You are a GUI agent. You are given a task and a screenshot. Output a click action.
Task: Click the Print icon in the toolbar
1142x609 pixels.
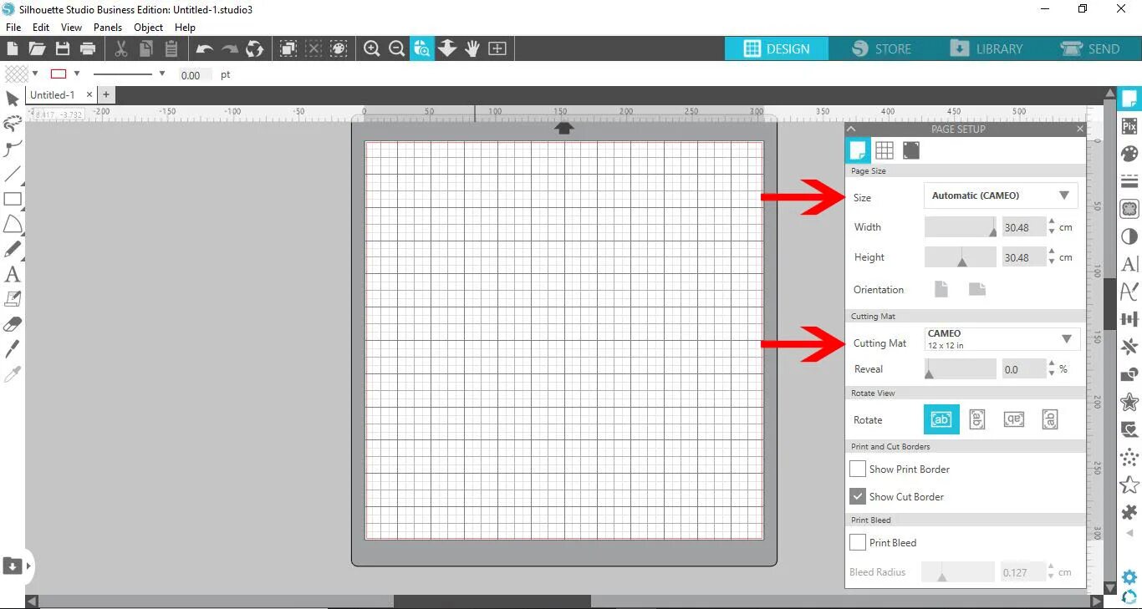click(x=87, y=48)
